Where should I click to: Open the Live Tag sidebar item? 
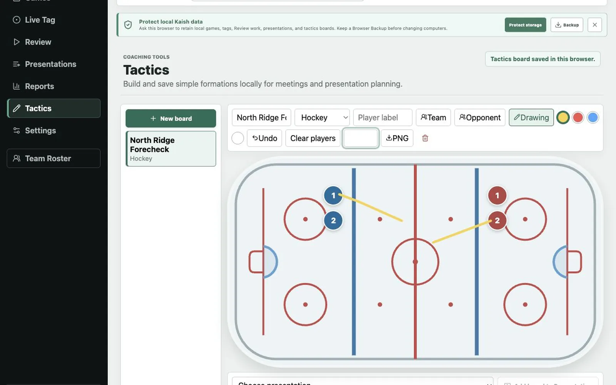point(54,20)
